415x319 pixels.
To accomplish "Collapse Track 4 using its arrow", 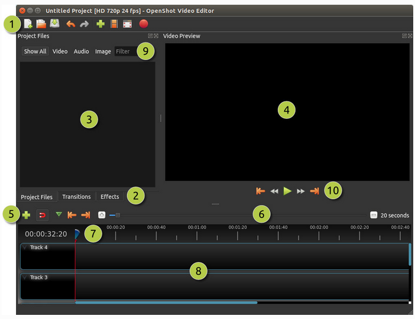I will coord(25,248).
